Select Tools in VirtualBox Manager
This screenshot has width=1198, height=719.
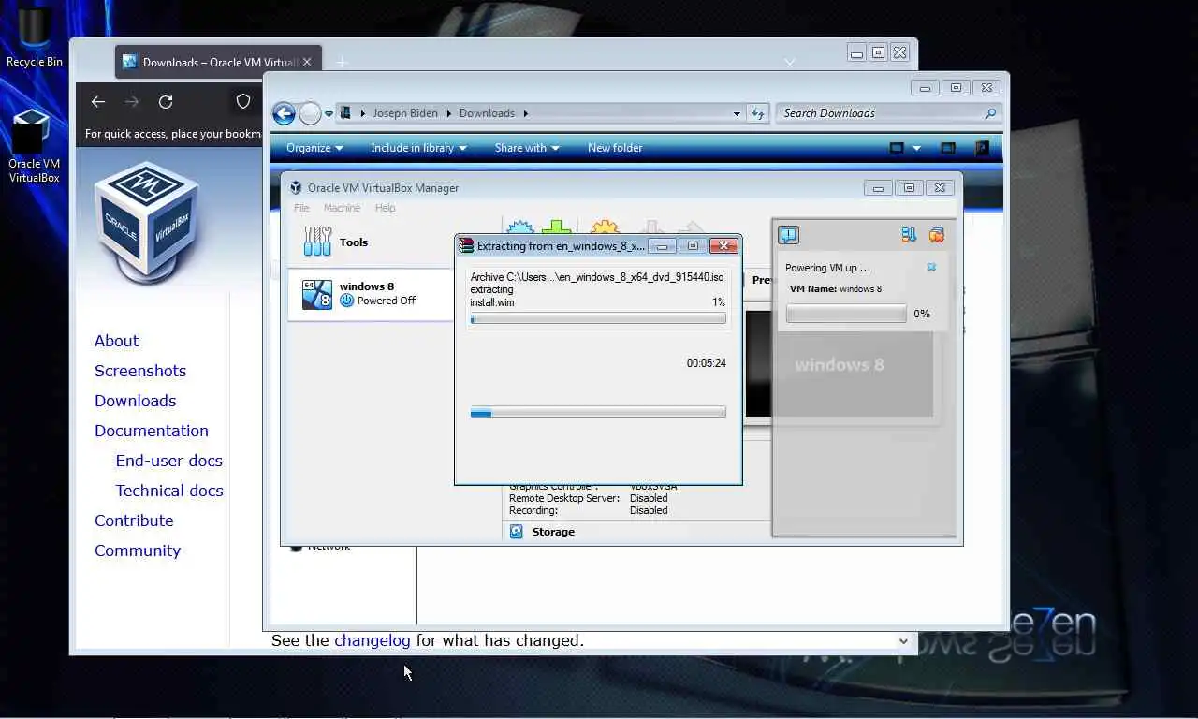coord(371,242)
